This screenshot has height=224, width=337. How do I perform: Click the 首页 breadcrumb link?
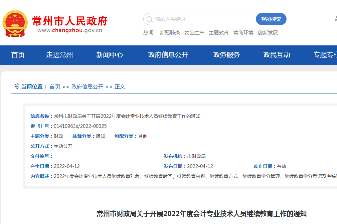(x=55, y=86)
